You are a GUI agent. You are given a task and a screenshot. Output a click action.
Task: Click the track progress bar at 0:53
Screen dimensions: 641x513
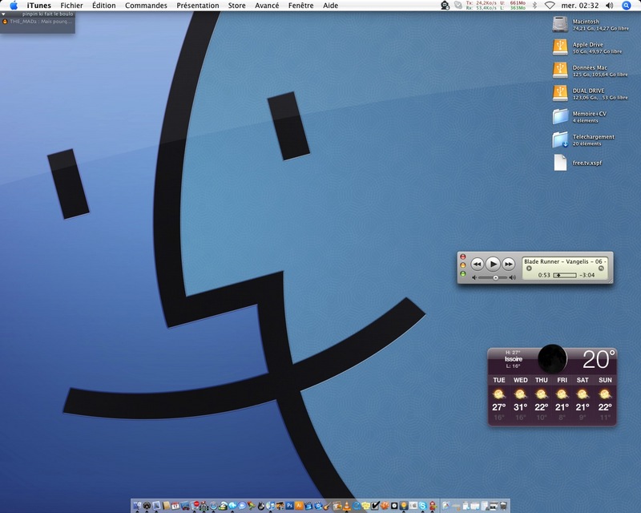click(x=565, y=275)
